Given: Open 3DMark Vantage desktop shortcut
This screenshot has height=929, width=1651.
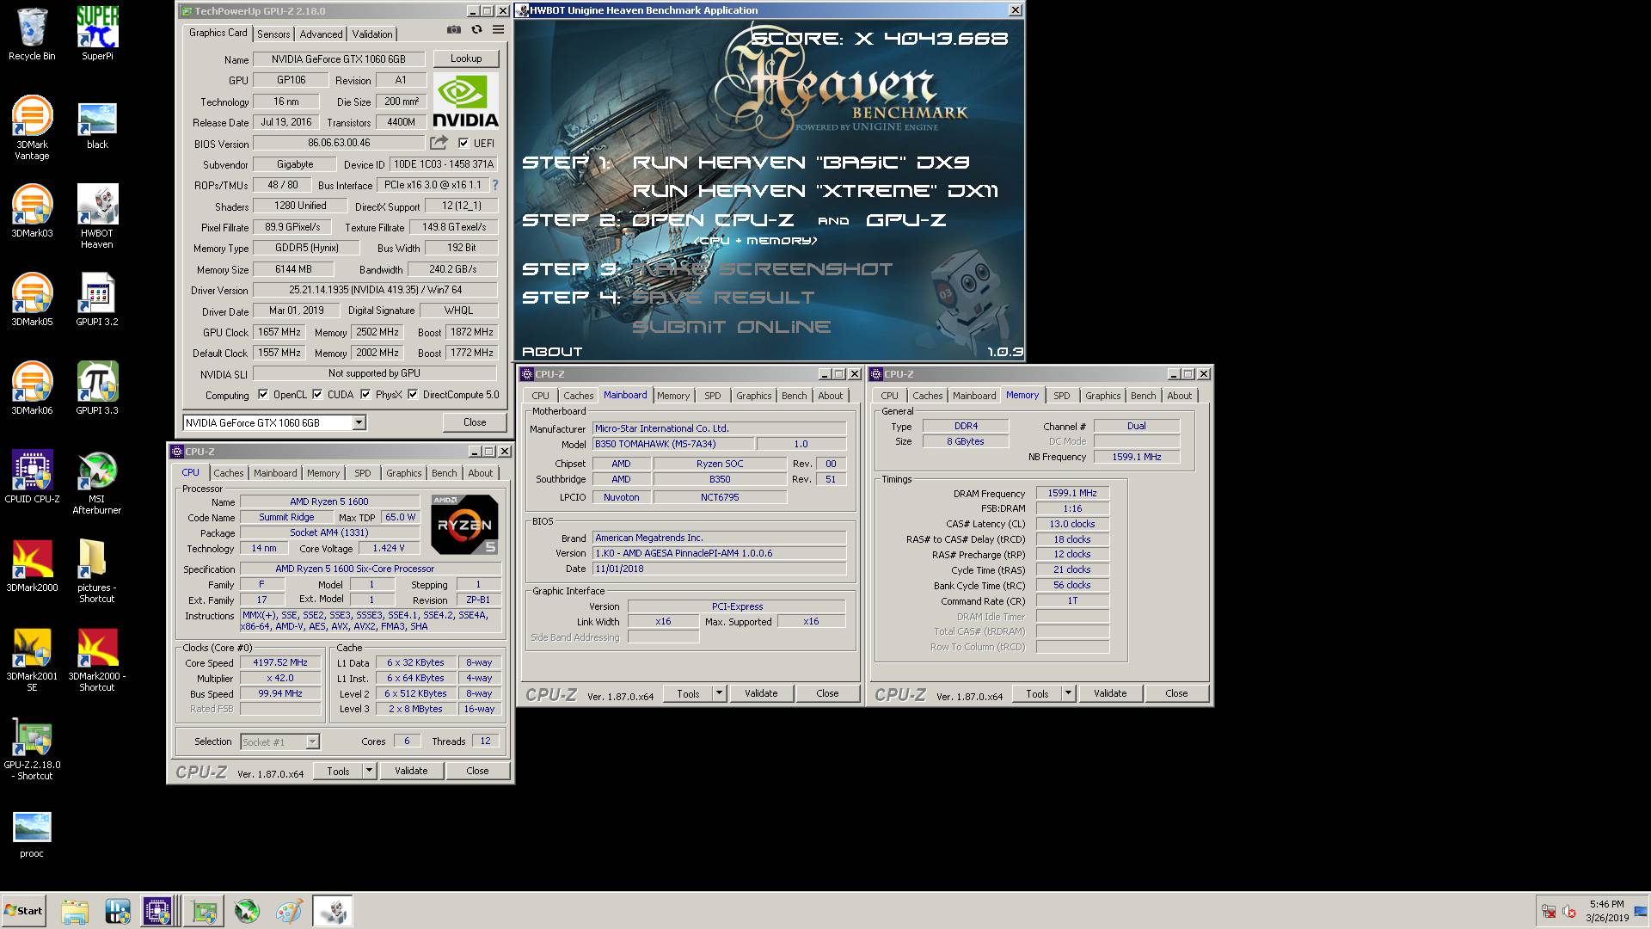Looking at the screenshot, I should 32,127.
